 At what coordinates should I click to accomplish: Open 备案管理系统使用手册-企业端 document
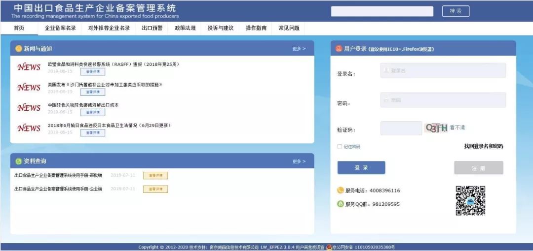pyautogui.click(x=58, y=189)
